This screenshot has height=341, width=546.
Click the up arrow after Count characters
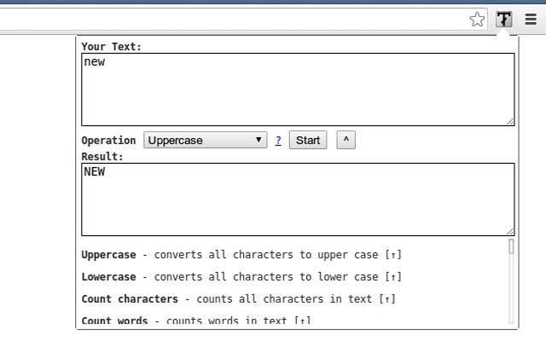click(387, 299)
